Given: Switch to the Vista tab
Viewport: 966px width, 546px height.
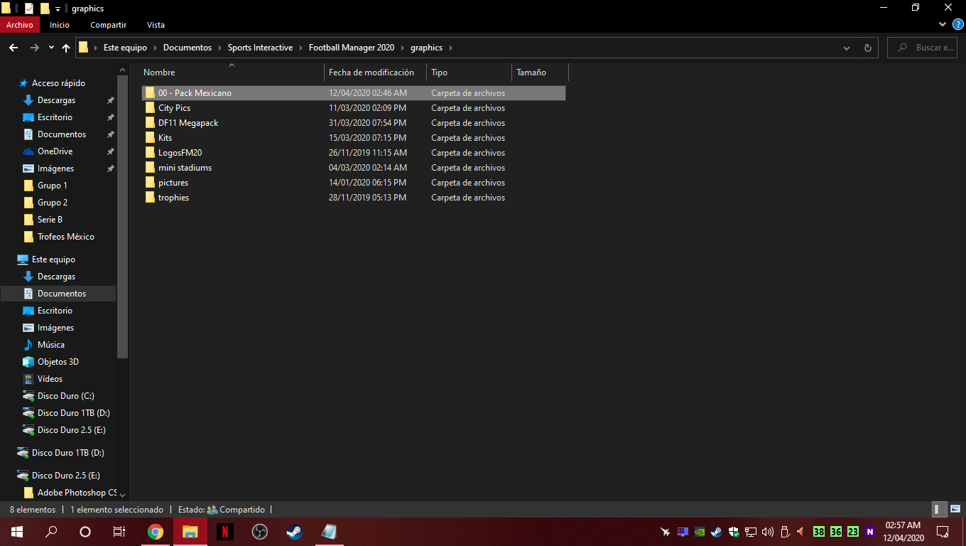Looking at the screenshot, I should coord(156,25).
